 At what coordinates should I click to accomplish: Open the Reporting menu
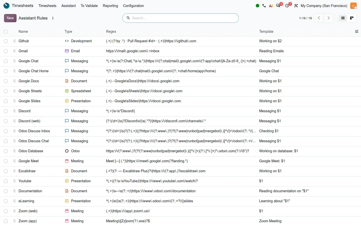pyautogui.click(x=110, y=5)
